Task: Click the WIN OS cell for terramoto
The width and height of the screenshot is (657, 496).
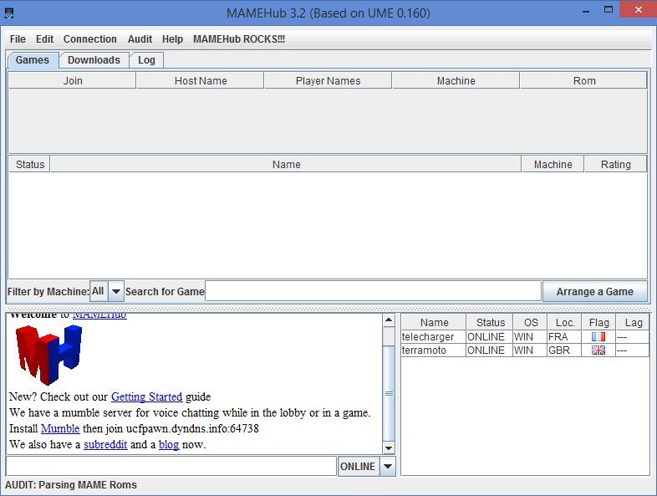Action: [530, 350]
